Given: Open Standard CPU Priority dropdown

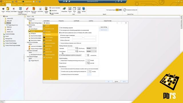Looking at the screenshot, I should coord(91,48).
